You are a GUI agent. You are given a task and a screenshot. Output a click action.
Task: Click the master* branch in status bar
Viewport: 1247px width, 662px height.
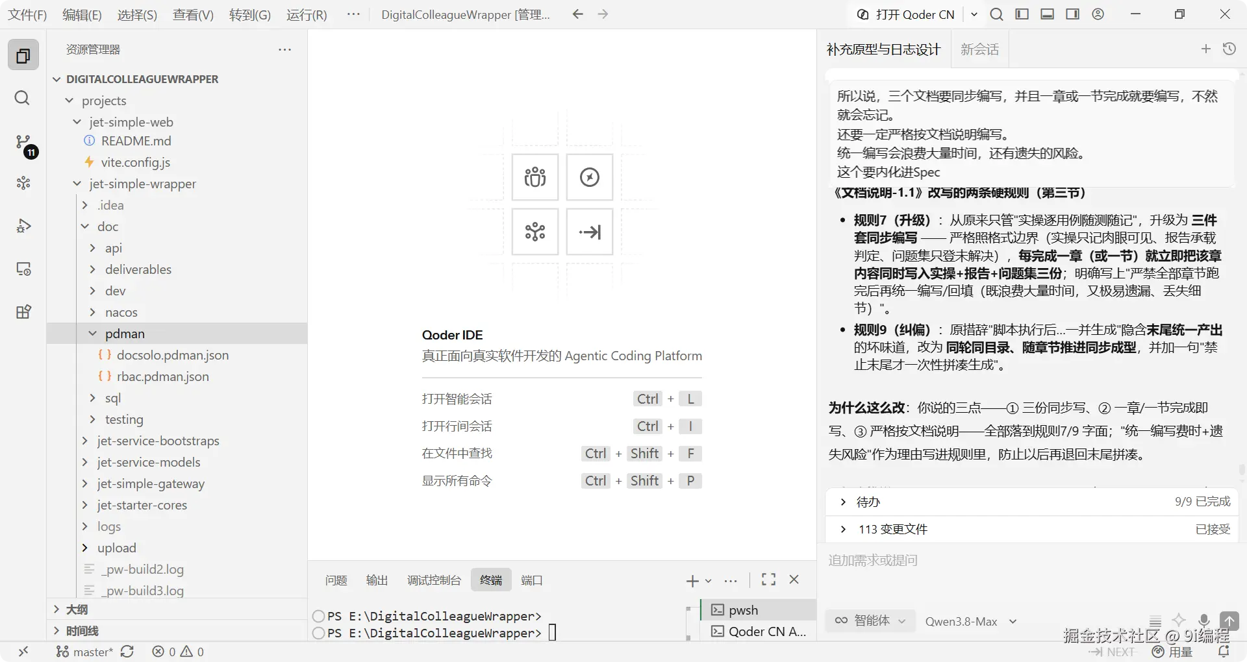[84, 652]
